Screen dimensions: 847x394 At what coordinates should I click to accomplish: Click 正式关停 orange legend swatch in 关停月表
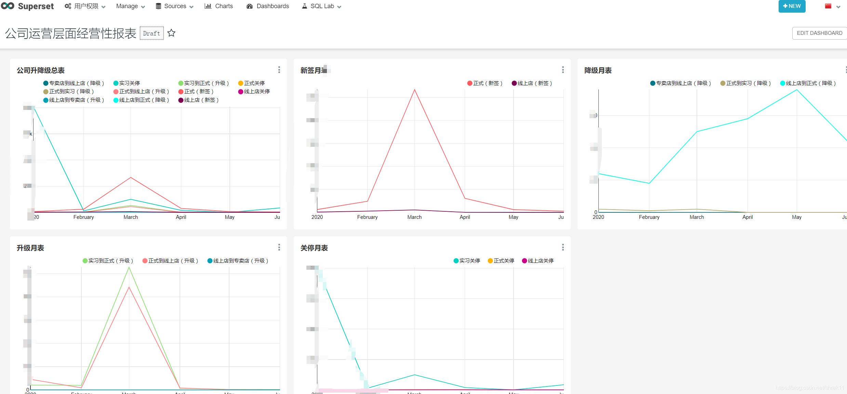[x=490, y=261]
